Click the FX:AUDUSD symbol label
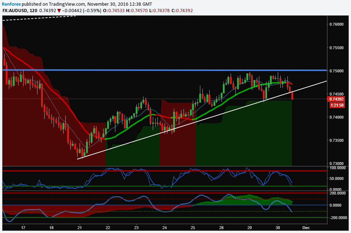This screenshot has height=233, width=351. (x=15, y=10)
